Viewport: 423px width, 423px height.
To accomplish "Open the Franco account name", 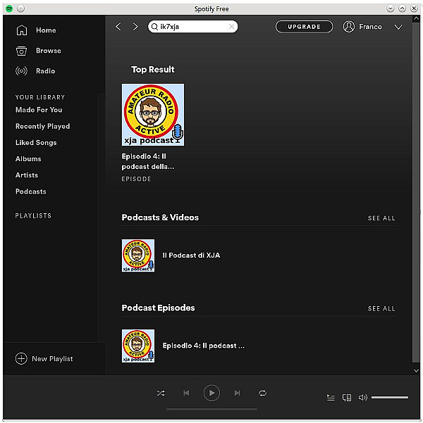I will click(x=370, y=27).
